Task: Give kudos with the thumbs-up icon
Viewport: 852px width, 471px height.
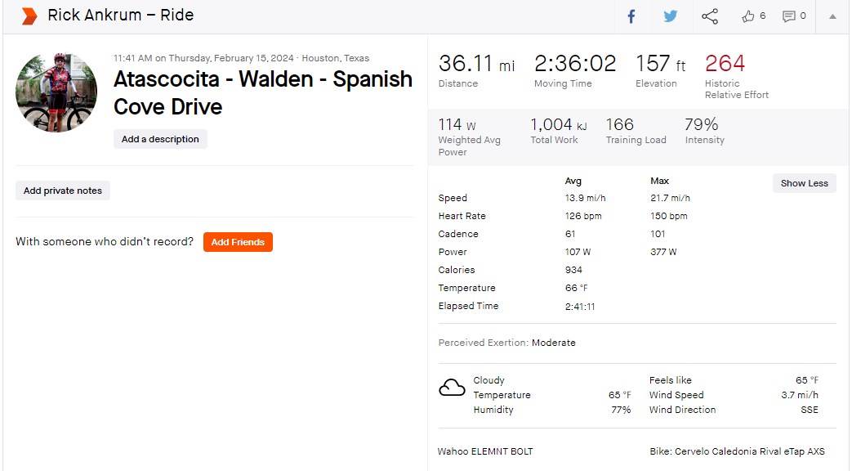Action: tap(748, 16)
